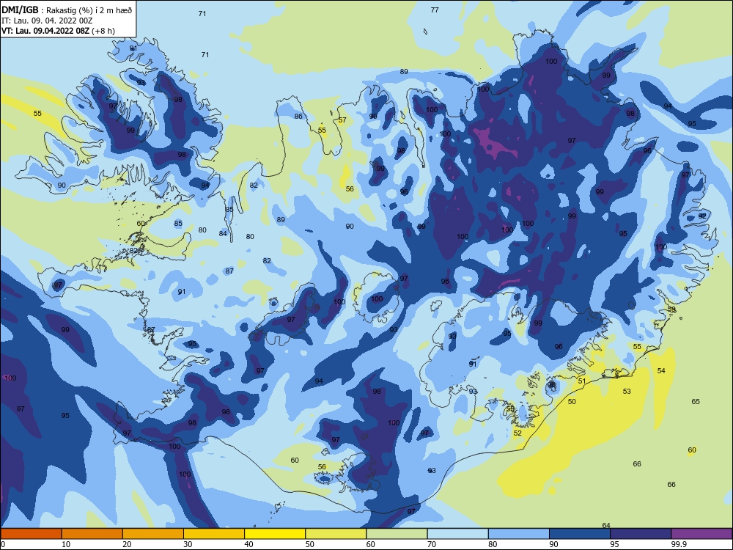Select the 40–50 bright yellow legend swatch

(275, 534)
